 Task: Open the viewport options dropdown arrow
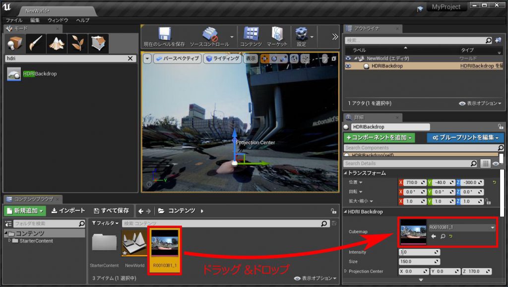[147, 58]
